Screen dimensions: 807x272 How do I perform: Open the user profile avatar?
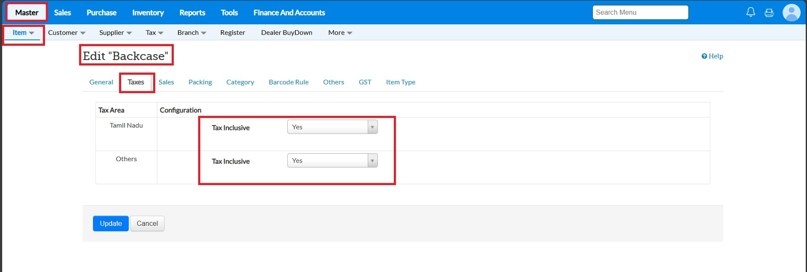click(791, 13)
